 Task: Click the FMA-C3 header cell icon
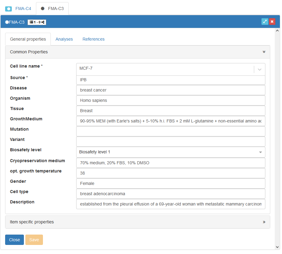[x=7, y=22]
